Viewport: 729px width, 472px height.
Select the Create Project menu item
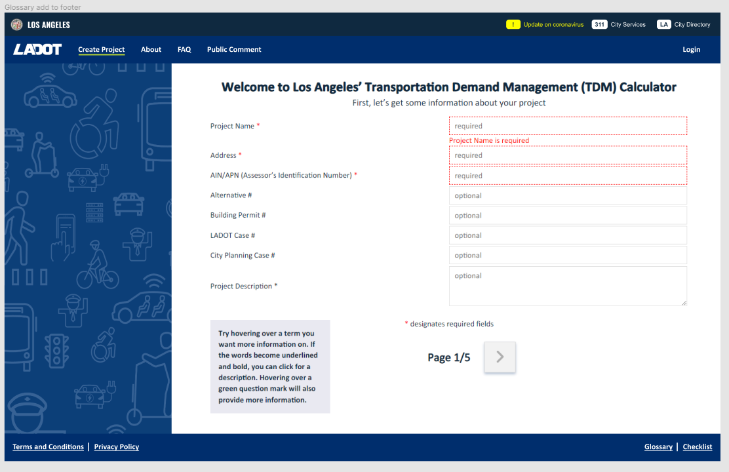pyautogui.click(x=102, y=49)
